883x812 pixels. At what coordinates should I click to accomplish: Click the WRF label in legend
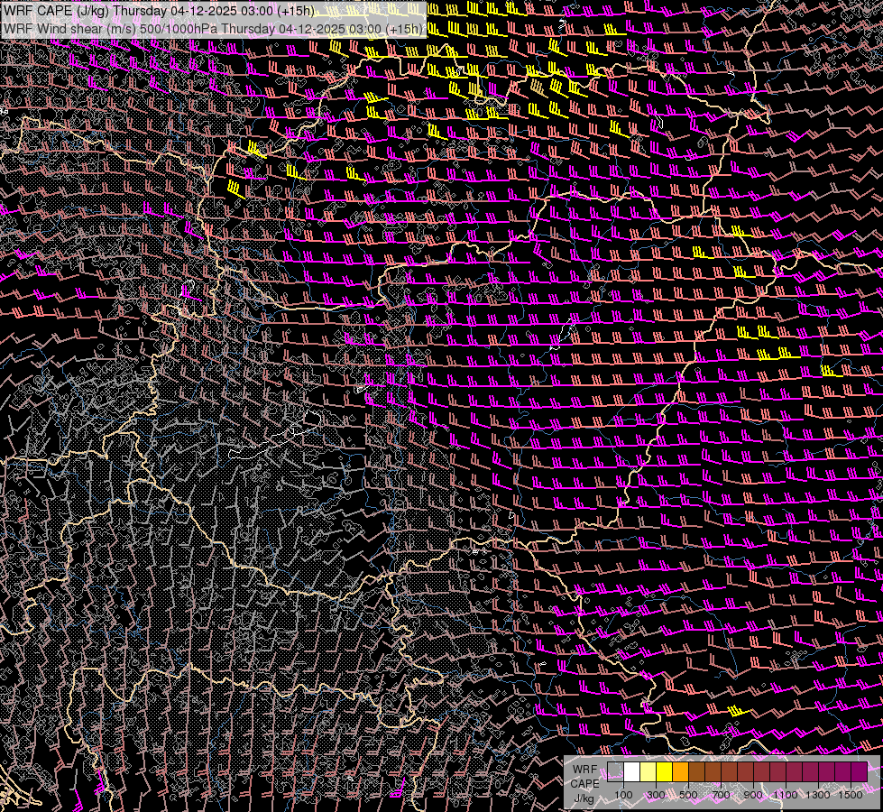click(585, 770)
